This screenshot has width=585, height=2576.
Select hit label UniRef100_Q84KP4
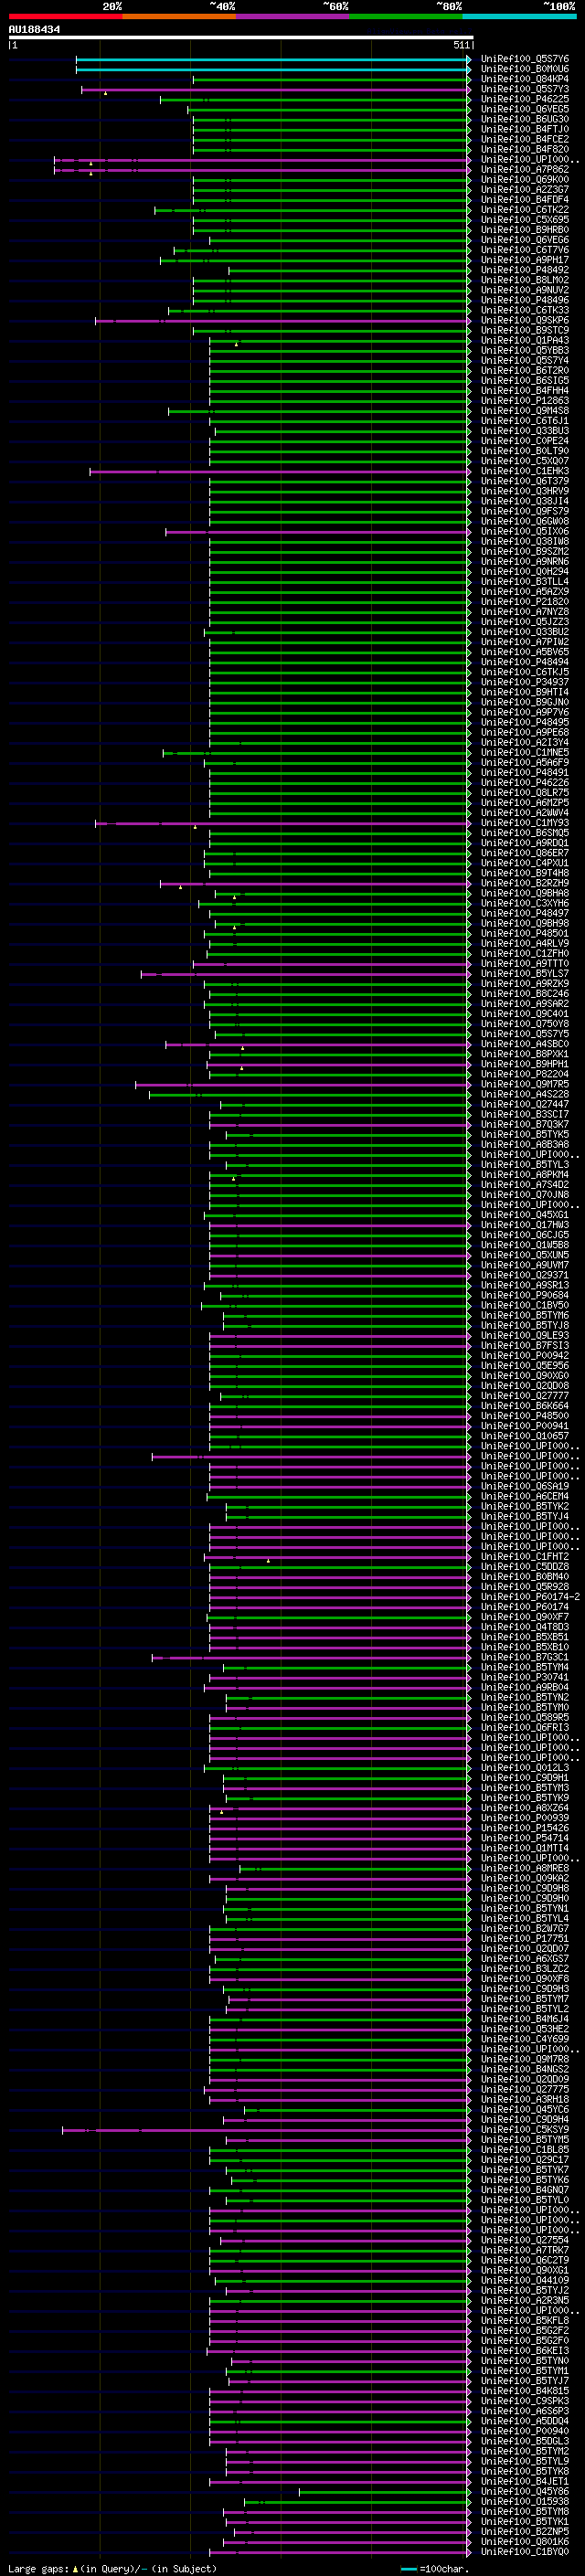pyautogui.click(x=525, y=79)
